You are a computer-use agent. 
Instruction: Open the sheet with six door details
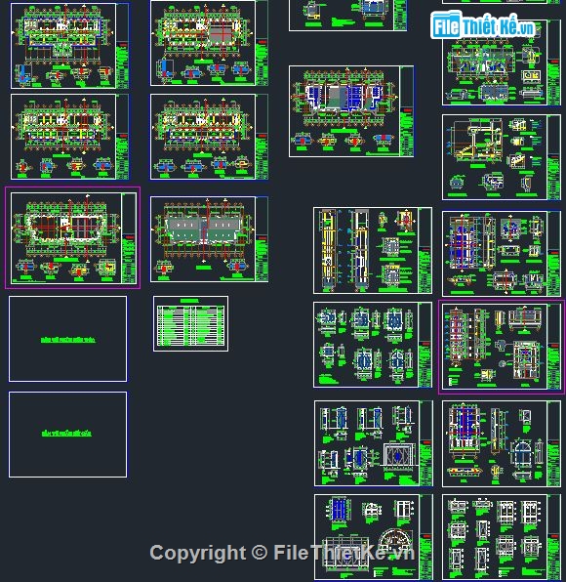click(373, 345)
